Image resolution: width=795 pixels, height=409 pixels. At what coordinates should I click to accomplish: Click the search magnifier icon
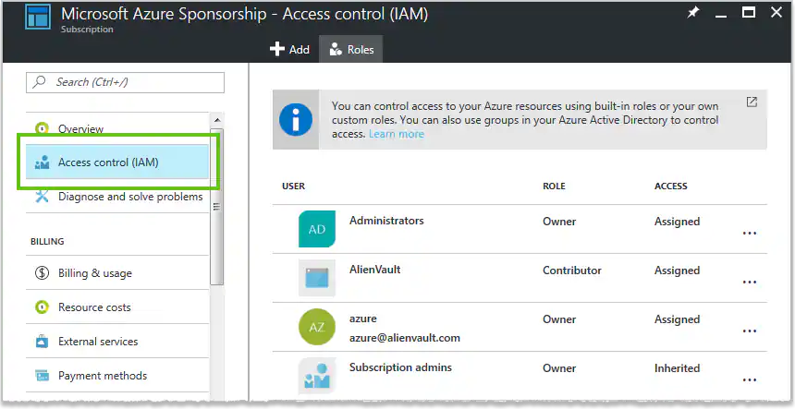[x=39, y=82]
